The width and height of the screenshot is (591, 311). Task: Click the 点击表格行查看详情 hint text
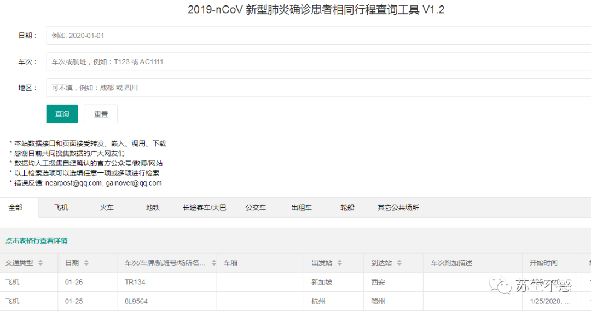37,240
